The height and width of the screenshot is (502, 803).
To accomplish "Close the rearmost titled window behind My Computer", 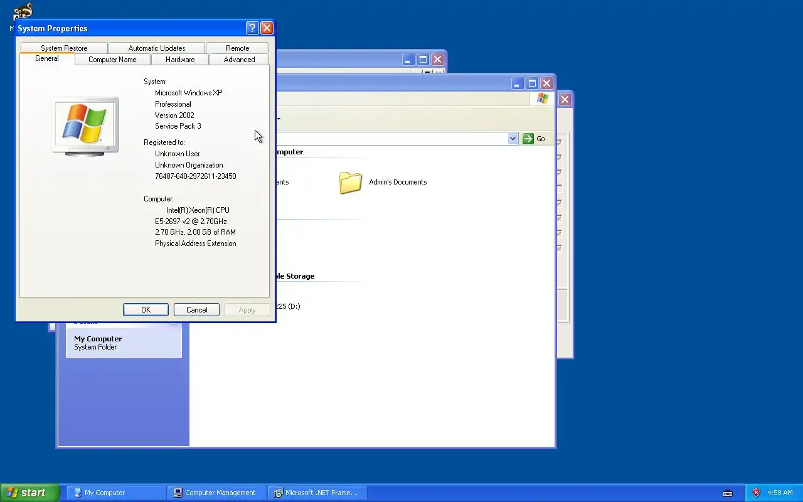I will click(437, 60).
